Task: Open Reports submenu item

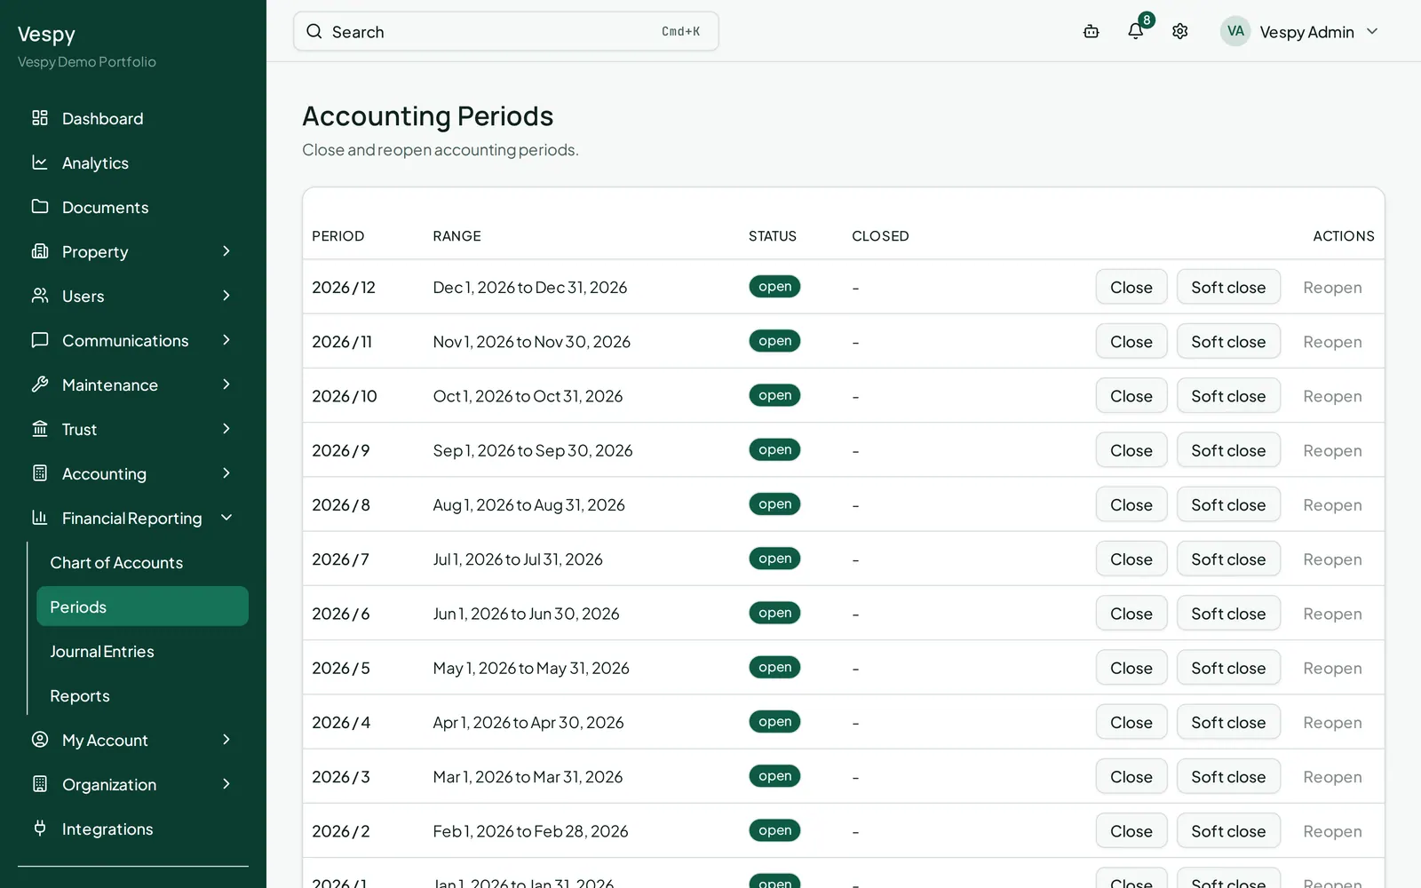Action: click(142, 695)
